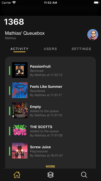The width and height of the screenshot is (101, 181).
Task: Tap the queue code 1368
Action: pos(14,22)
